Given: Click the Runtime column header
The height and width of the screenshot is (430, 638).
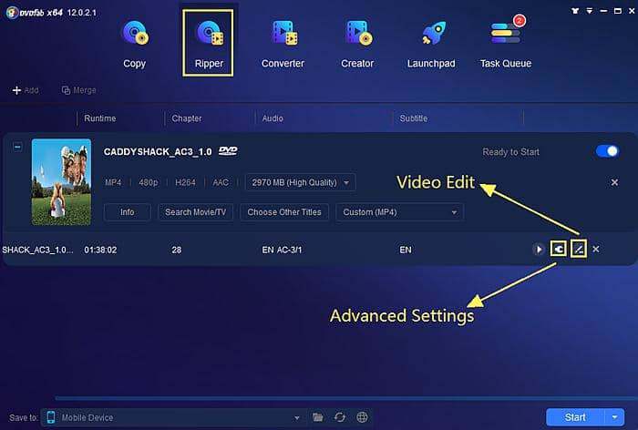Looking at the screenshot, I should pyautogui.click(x=100, y=118).
